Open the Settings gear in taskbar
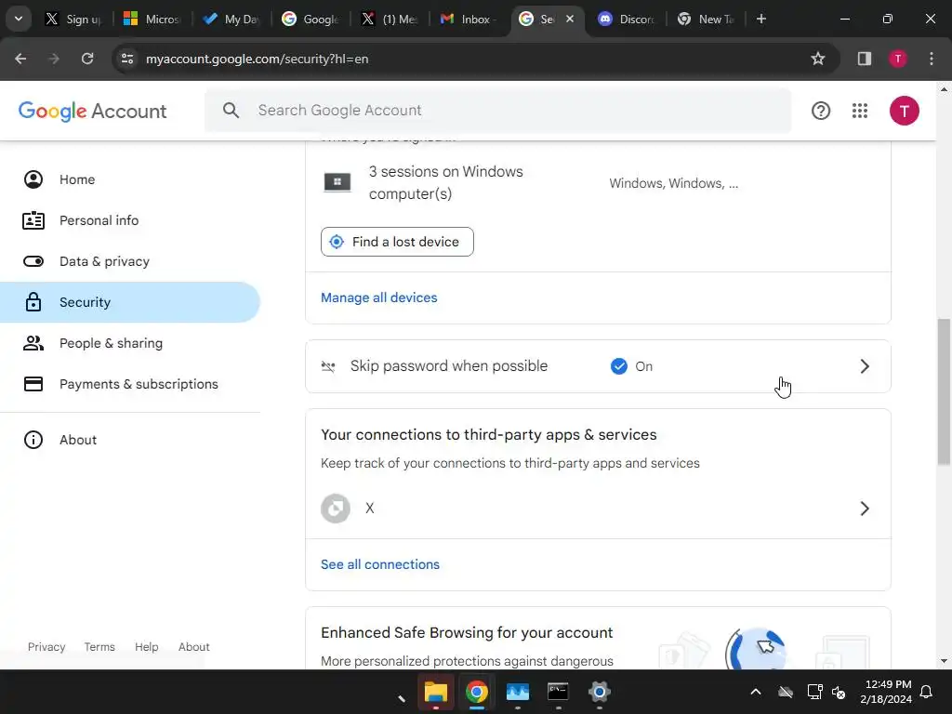 pos(599,692)
